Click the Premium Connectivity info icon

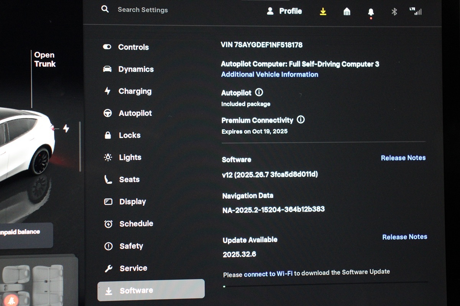click(x=301, y=120)
